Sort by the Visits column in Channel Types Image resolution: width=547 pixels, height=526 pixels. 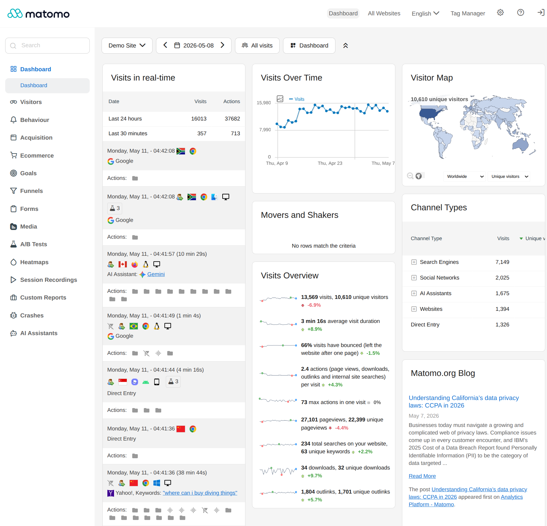point(503,238)
